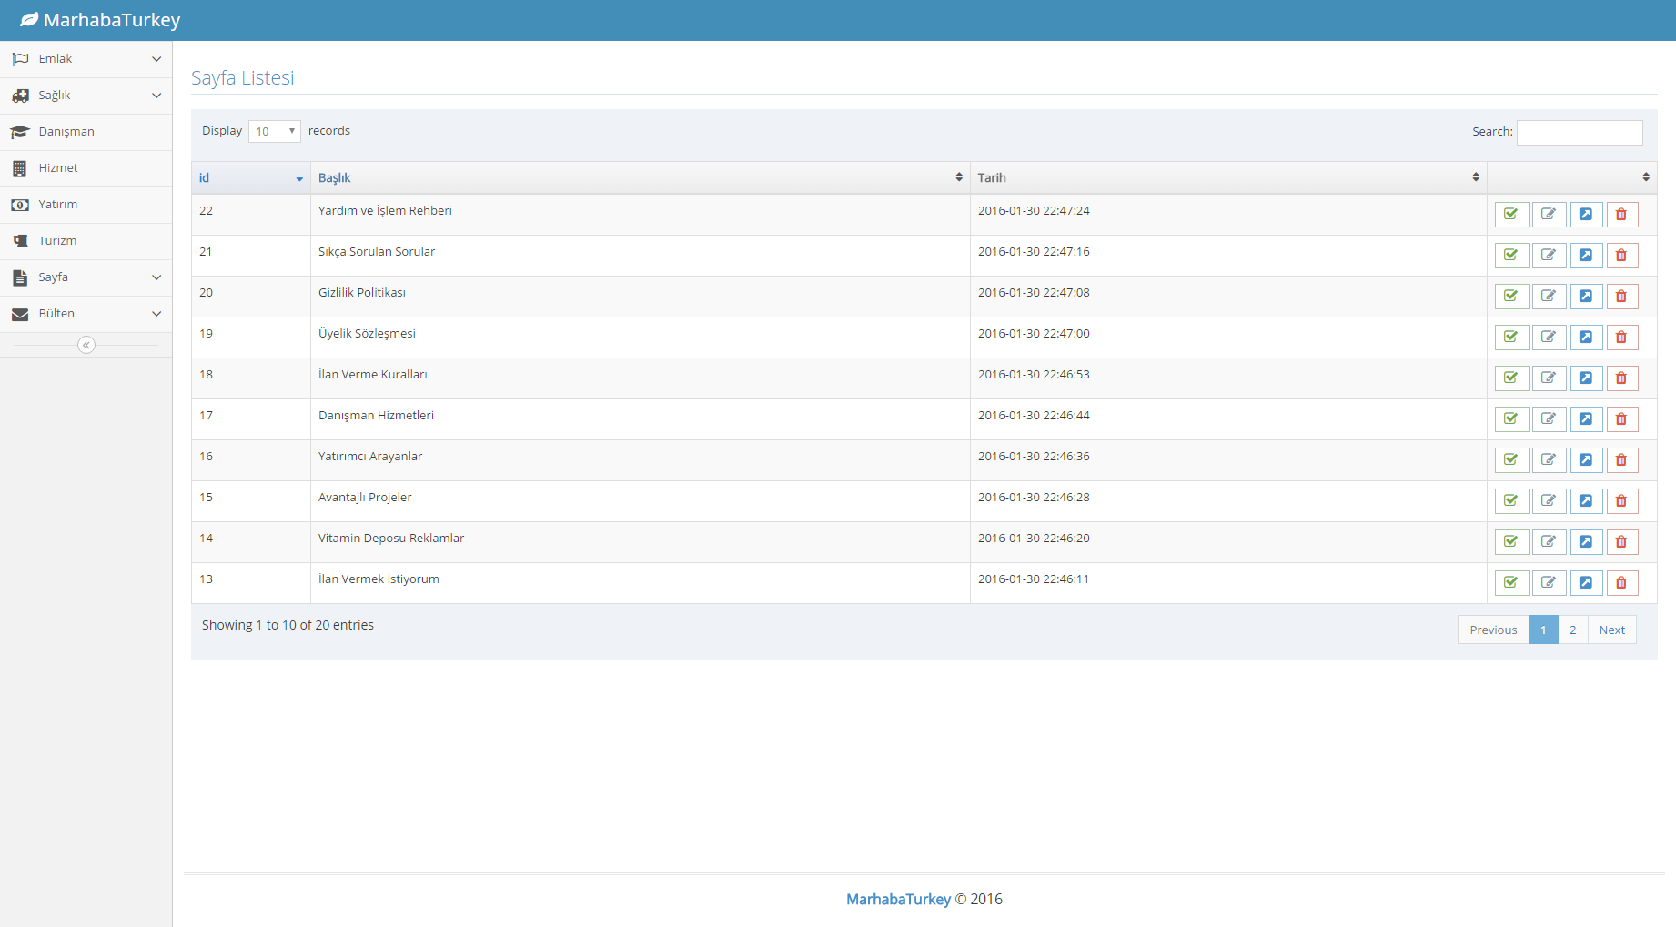Expand the Emlak sidebar menu

tap(86, 59)
